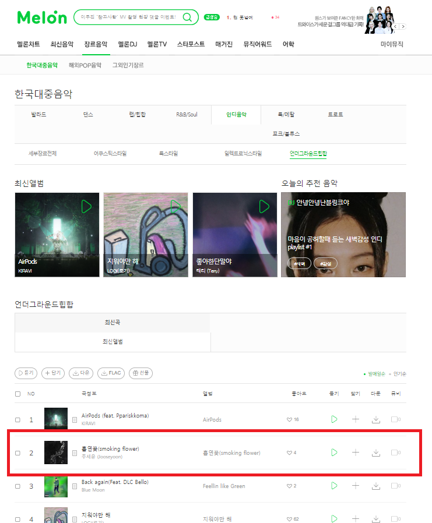Download track 3 Back again
The image size is (432, 523).
click(x=376, y=486)
